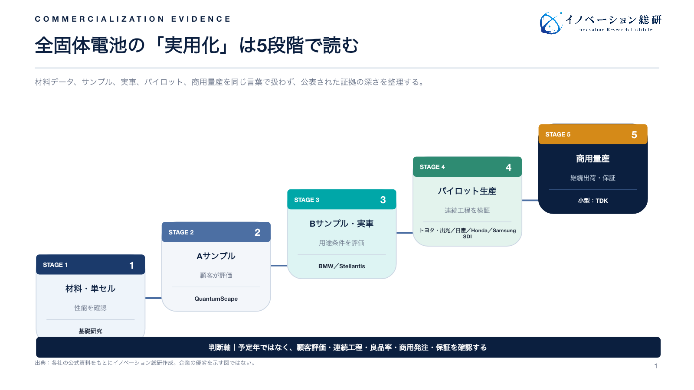694x390 pixels.
Task: Select the title 全固体電池の「実用化」は5段階で読む
Action: 196,45
